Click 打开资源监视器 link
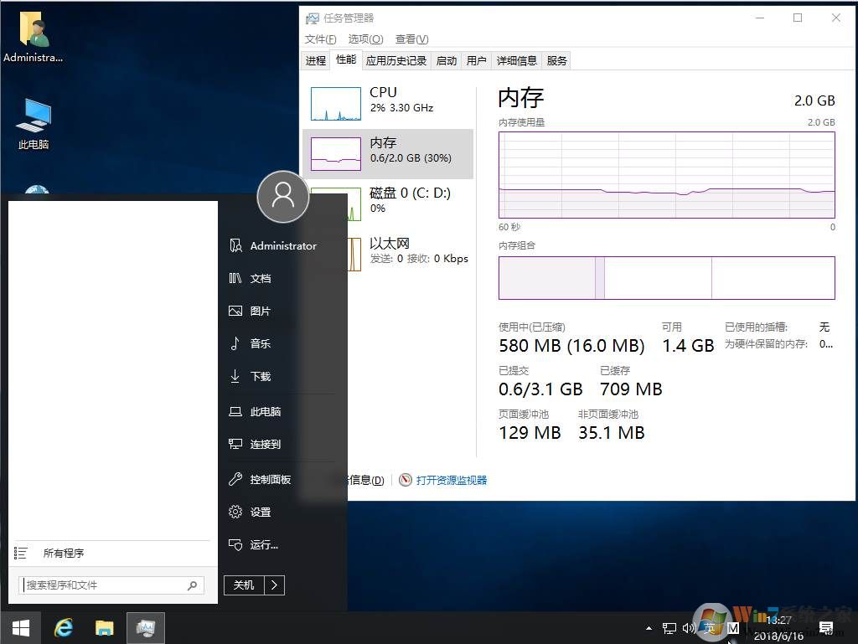 (x=451, y=480)
